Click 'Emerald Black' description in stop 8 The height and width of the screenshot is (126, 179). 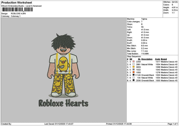tap(148, 81)
